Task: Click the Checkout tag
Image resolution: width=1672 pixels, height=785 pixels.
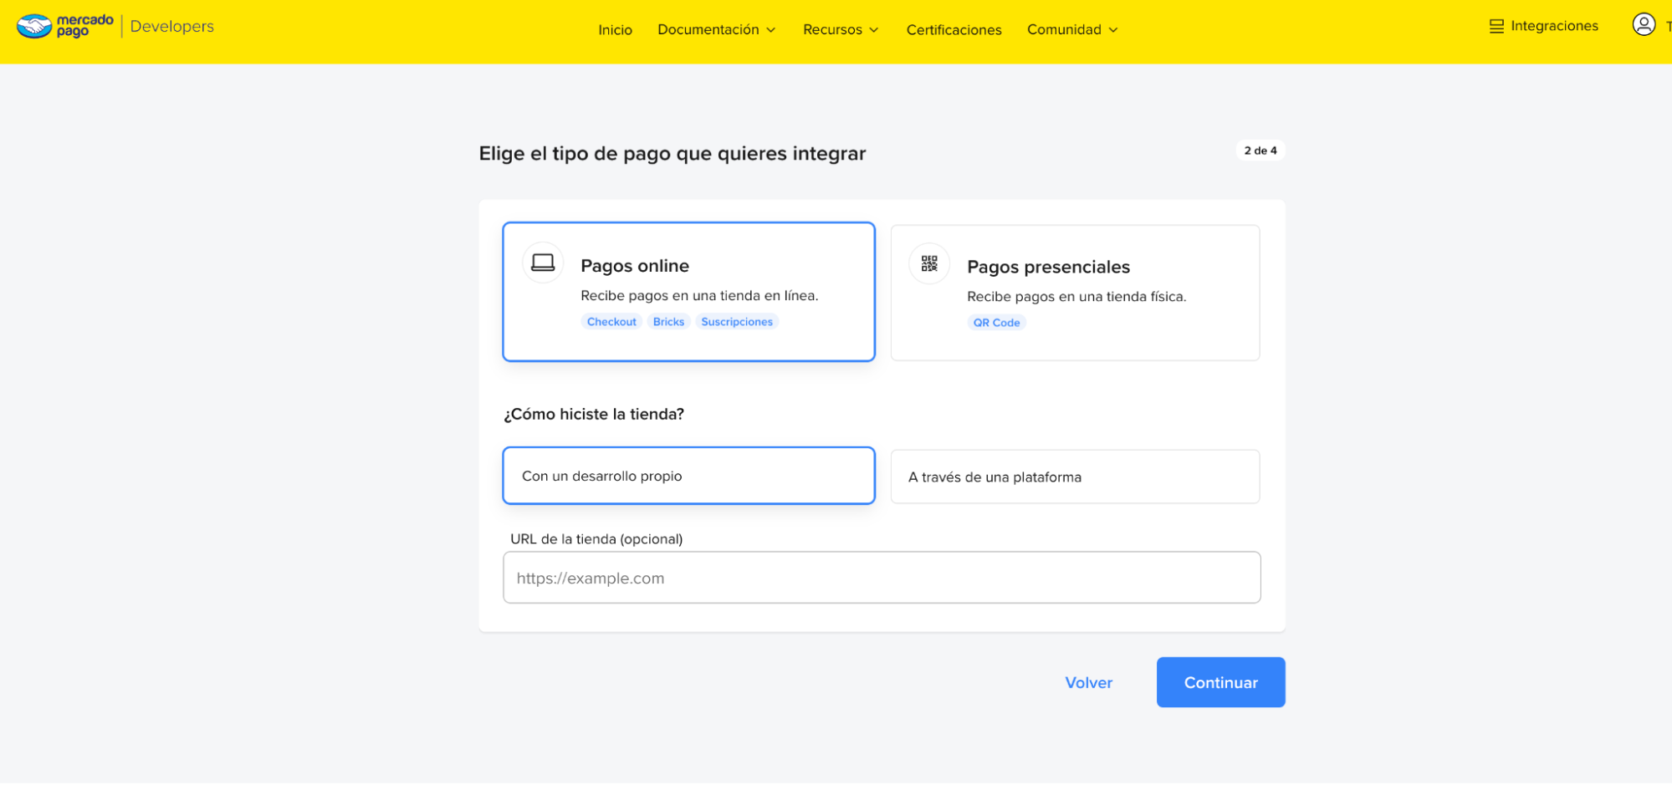Action: [x=611, y=322]
